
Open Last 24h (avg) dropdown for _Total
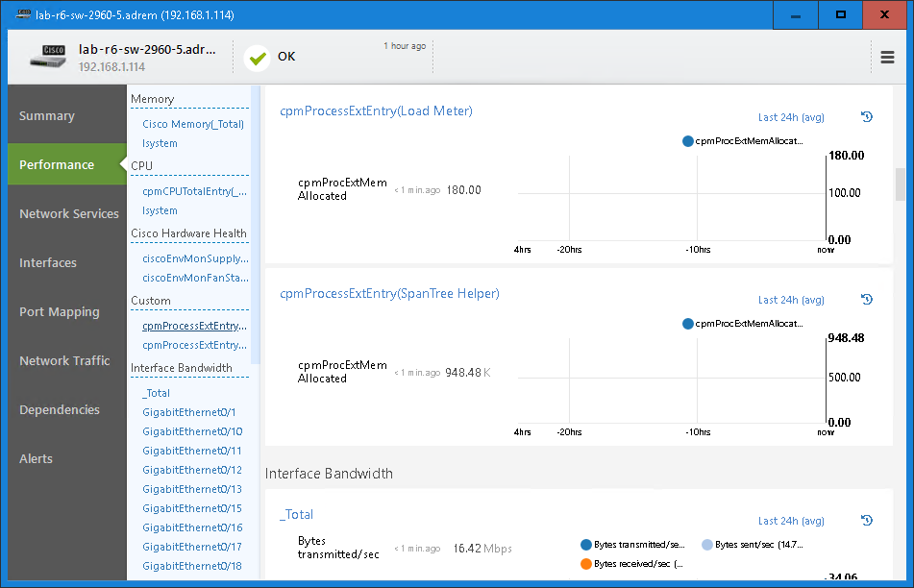(x=791, y=521)
